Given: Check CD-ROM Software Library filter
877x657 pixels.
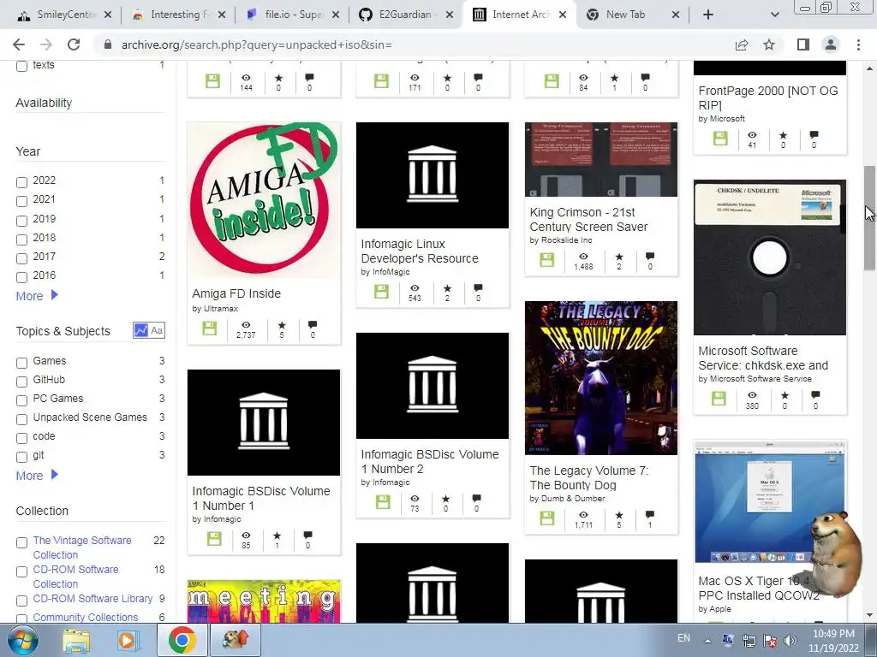Looking at the screenshot, I should coord(21,601).
